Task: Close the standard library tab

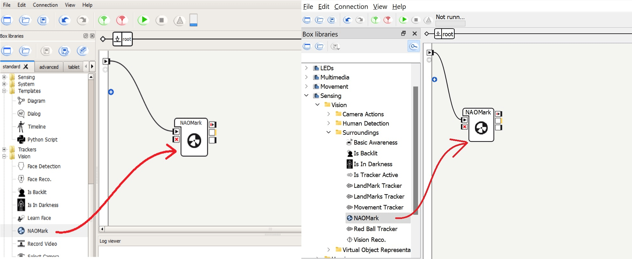Action: pos(26,66)
